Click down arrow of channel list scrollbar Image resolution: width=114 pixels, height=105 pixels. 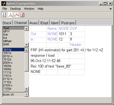(x=26, y=89)
